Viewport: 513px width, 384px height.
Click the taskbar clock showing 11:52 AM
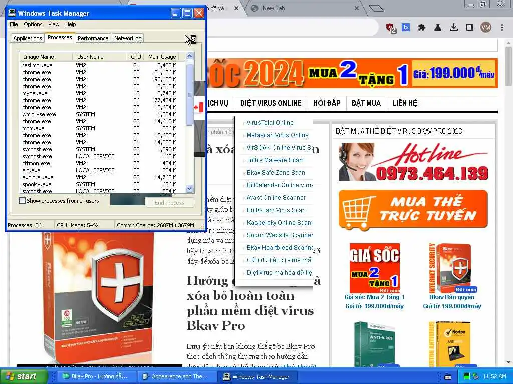point(494,377)
